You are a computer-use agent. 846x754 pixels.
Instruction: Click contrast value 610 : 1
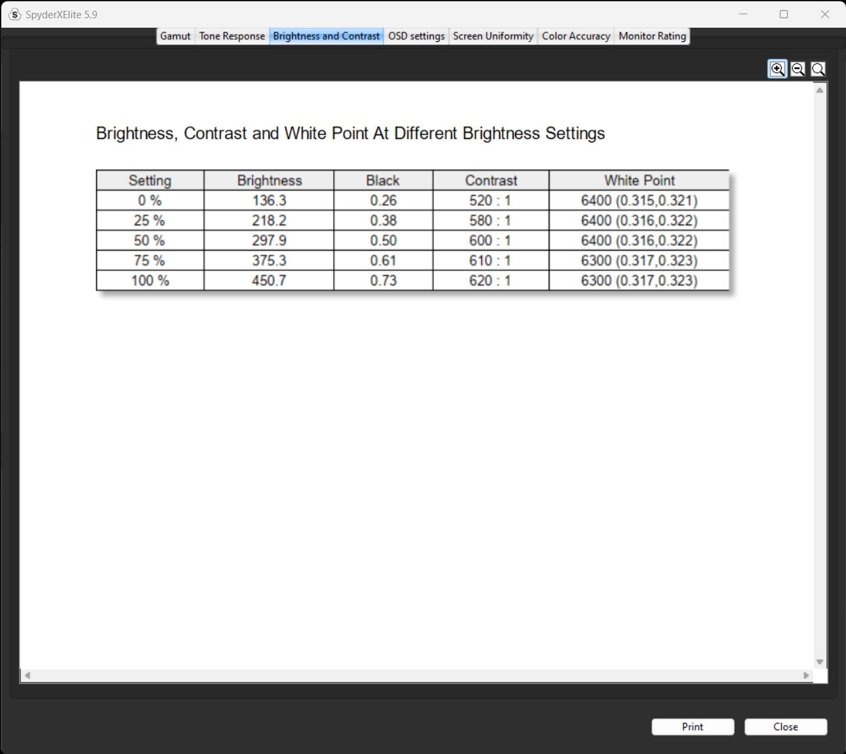tap(491, 261)
